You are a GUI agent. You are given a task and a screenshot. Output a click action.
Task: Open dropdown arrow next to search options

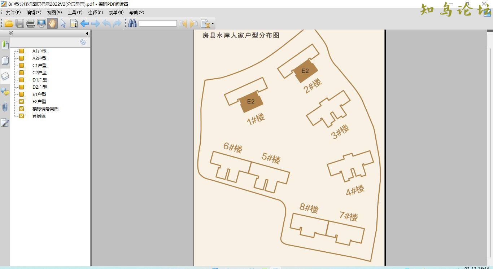coord(213,24)
